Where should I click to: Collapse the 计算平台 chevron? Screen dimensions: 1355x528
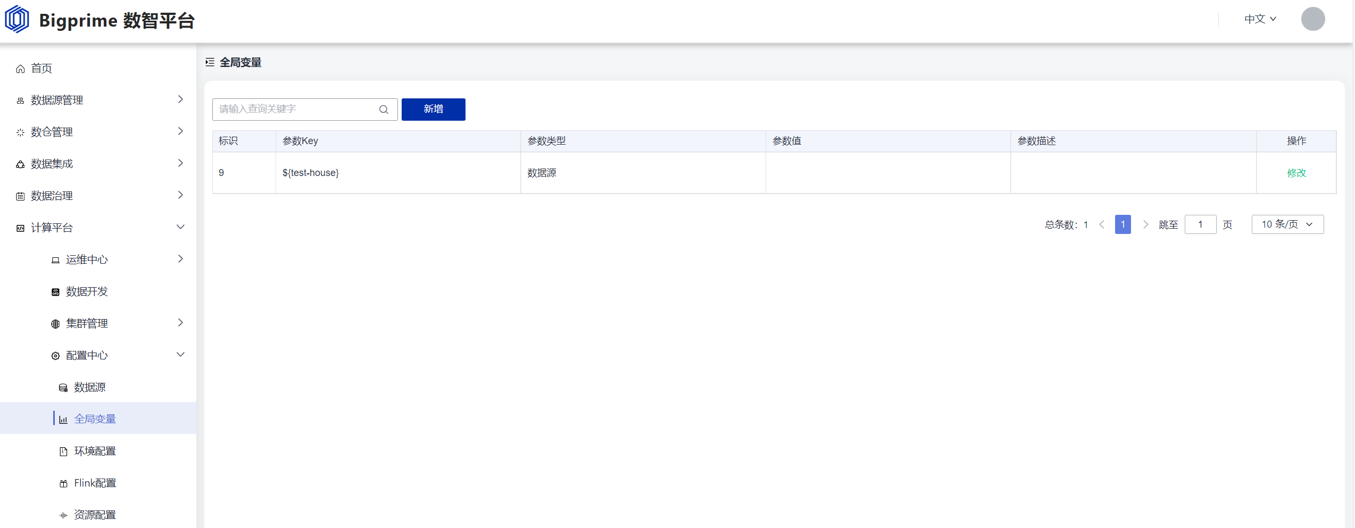click(180, 227)
